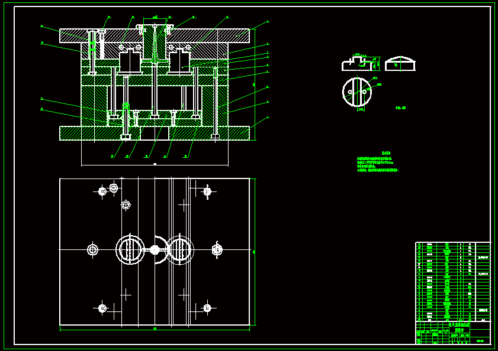Click the small green label below the part views
The width and height of the screenshot is (498, 351).
tap(400, 108)
